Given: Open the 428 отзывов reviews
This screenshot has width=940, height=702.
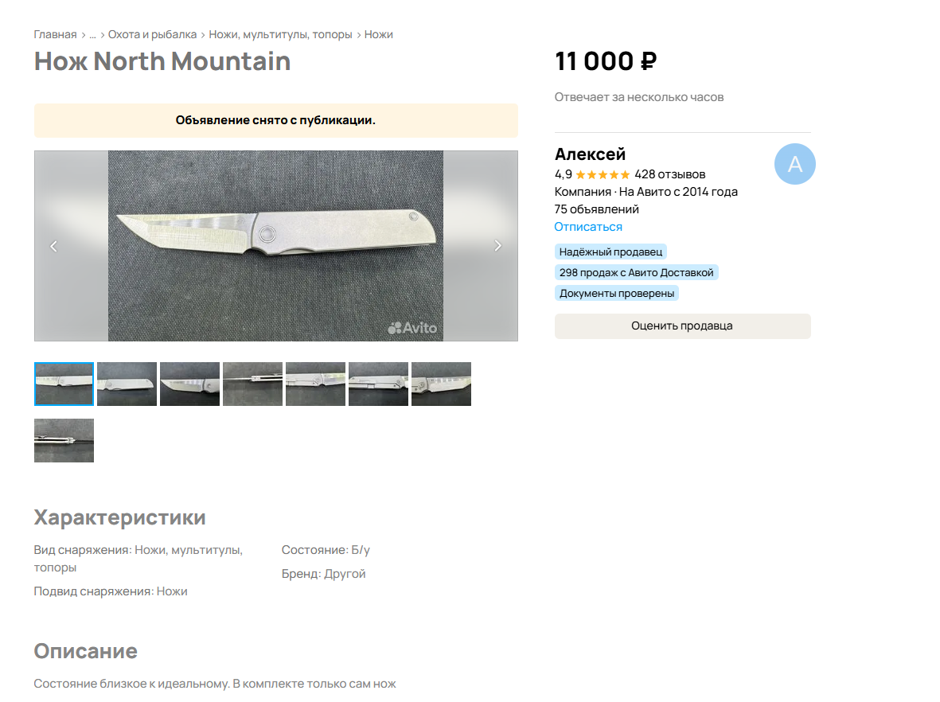Looking at the screenshot, I should tap(669, 174).
